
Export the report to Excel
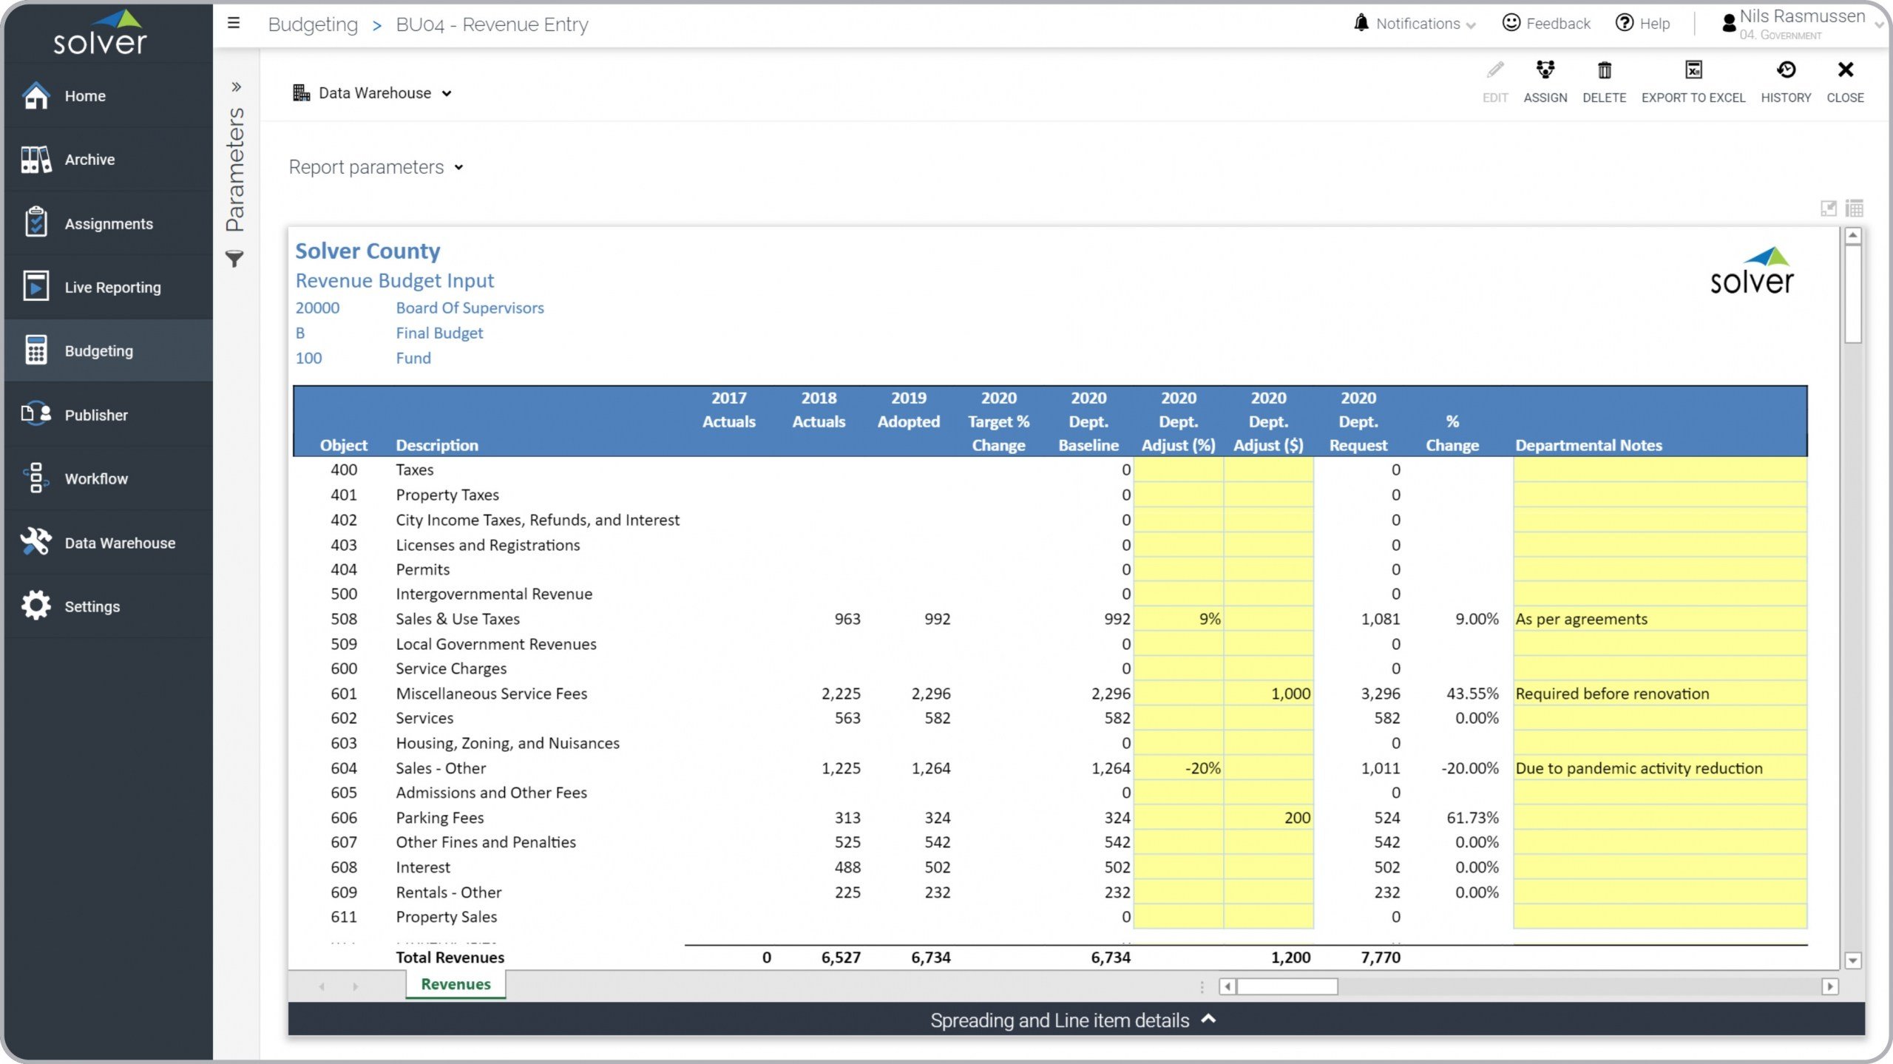tap(1693, 71)
